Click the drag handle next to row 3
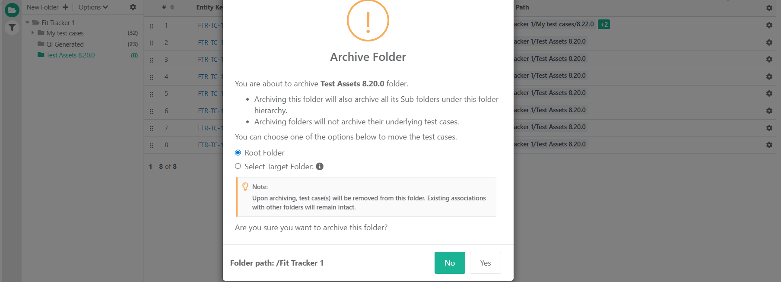 pos(151,60)
